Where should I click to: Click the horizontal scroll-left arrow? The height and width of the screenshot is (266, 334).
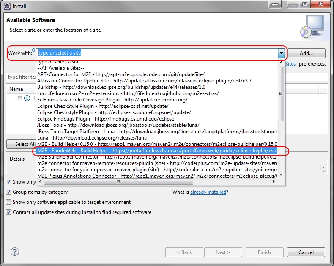(x=40, y=181)
